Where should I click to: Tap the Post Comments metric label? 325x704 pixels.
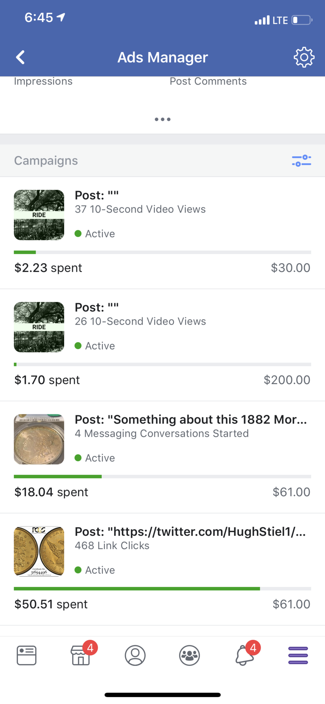(208, 81)
